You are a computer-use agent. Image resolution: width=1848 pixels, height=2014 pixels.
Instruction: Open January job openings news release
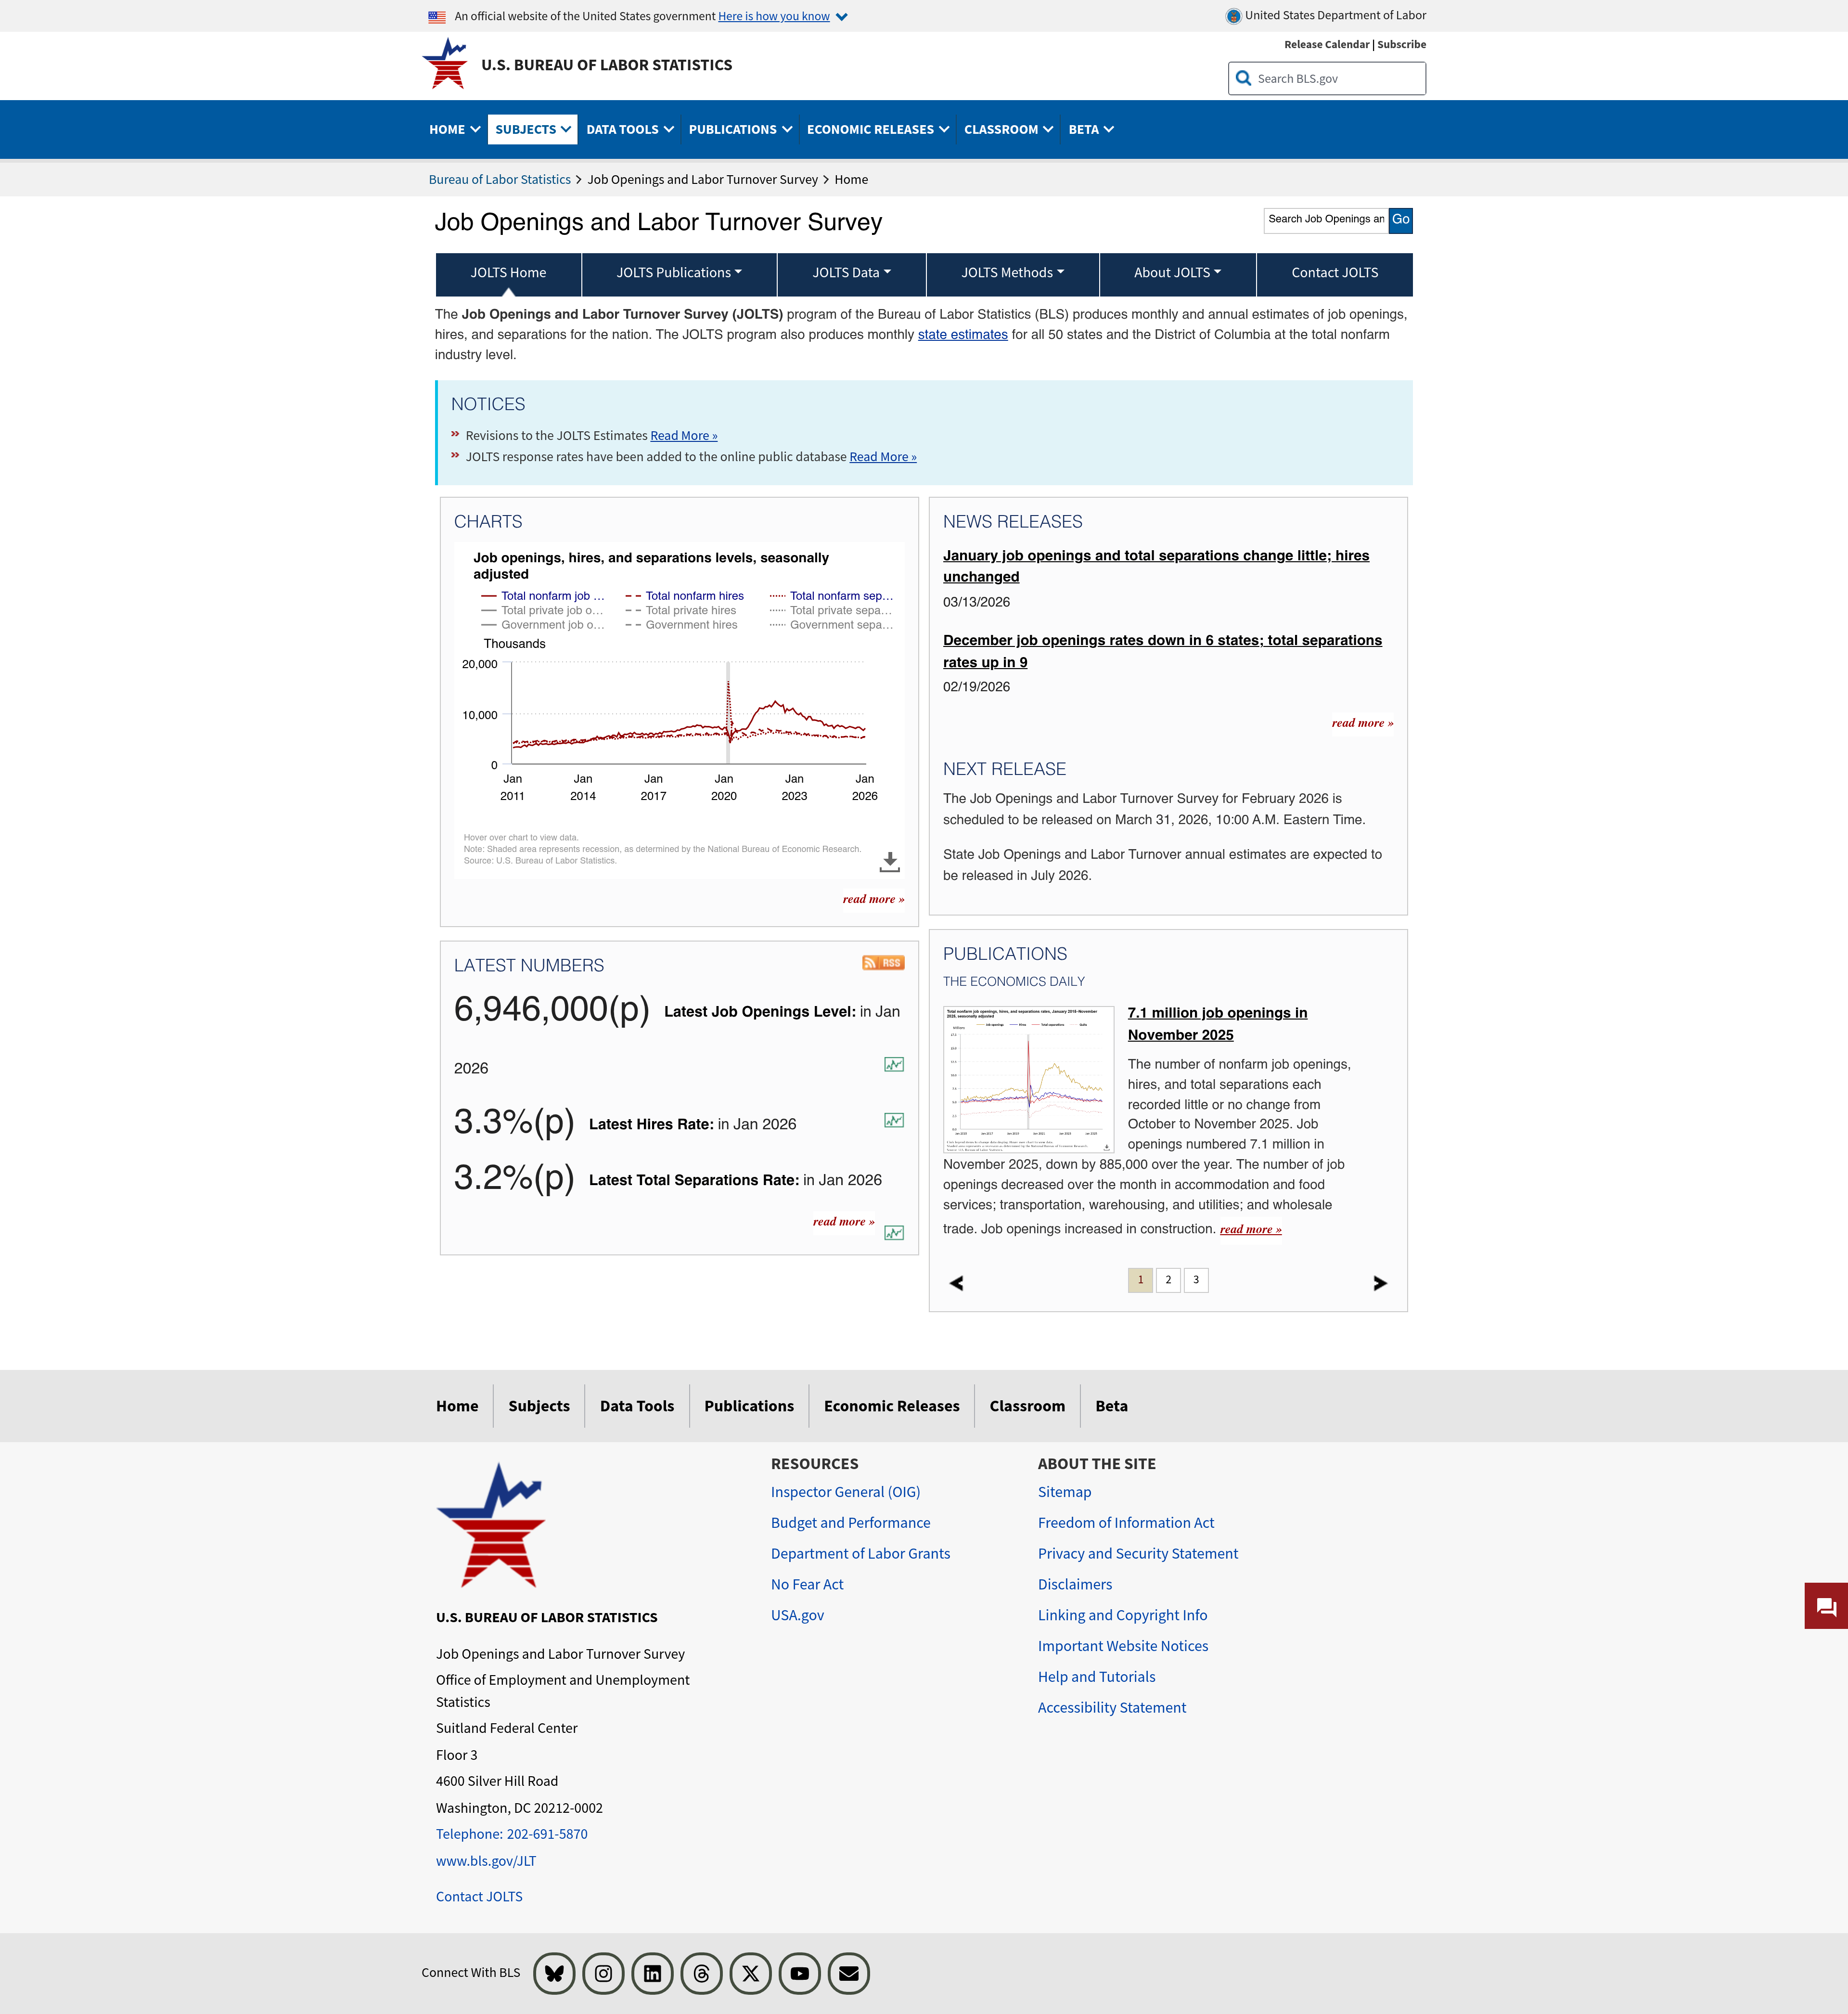point(1156,566)
